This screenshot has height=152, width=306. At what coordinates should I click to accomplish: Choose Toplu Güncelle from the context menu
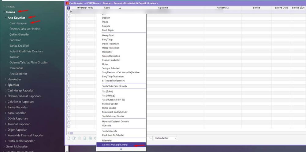pos(110,131)
